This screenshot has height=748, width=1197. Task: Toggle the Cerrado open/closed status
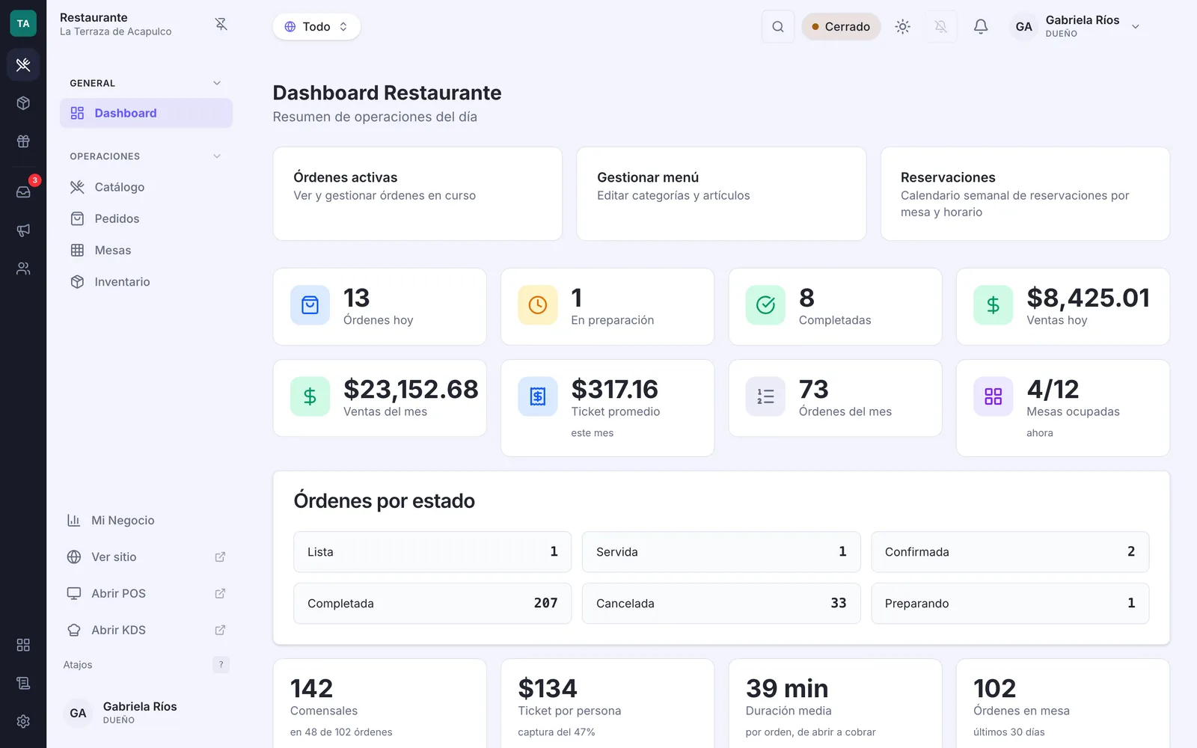coord(841,27)
